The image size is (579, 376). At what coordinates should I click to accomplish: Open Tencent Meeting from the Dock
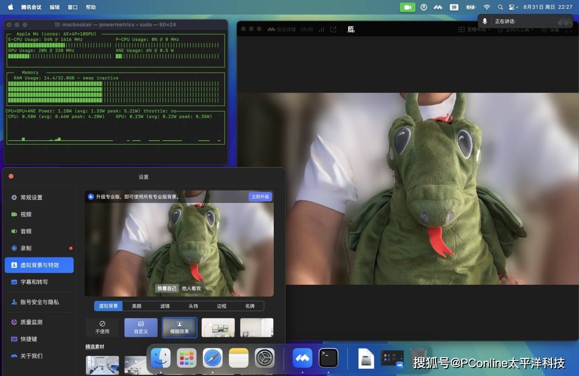point(302,358)
